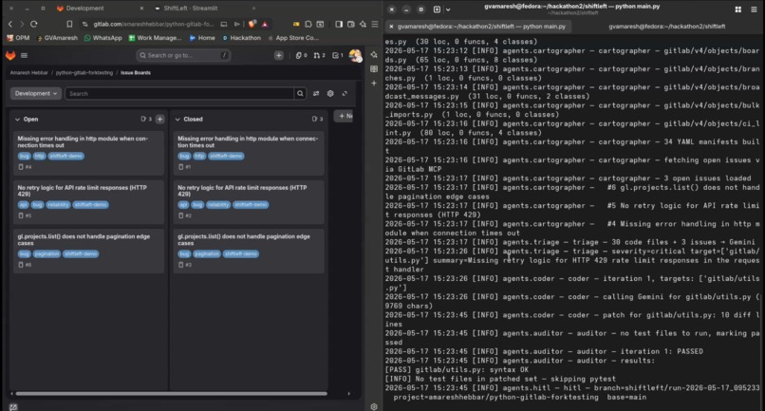The width and height of the screenshot is (765, 411).
Task: Add a new issue to Open list
Action: pyautogui.click(x=160, y=119)
